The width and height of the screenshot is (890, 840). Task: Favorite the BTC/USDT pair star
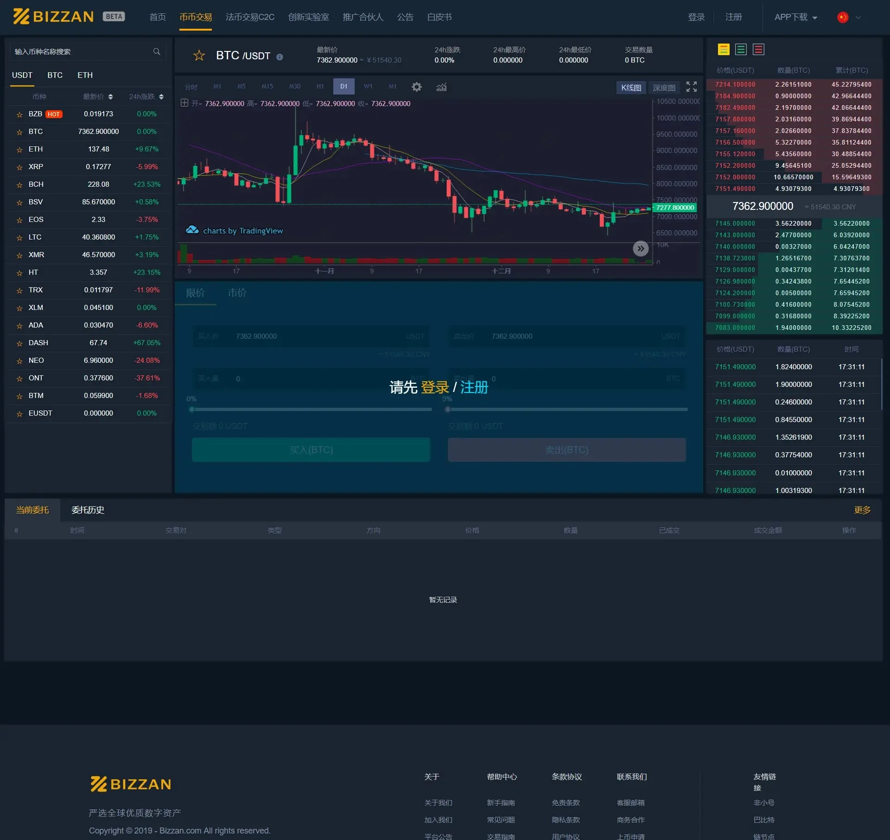(x=199, y=56)
